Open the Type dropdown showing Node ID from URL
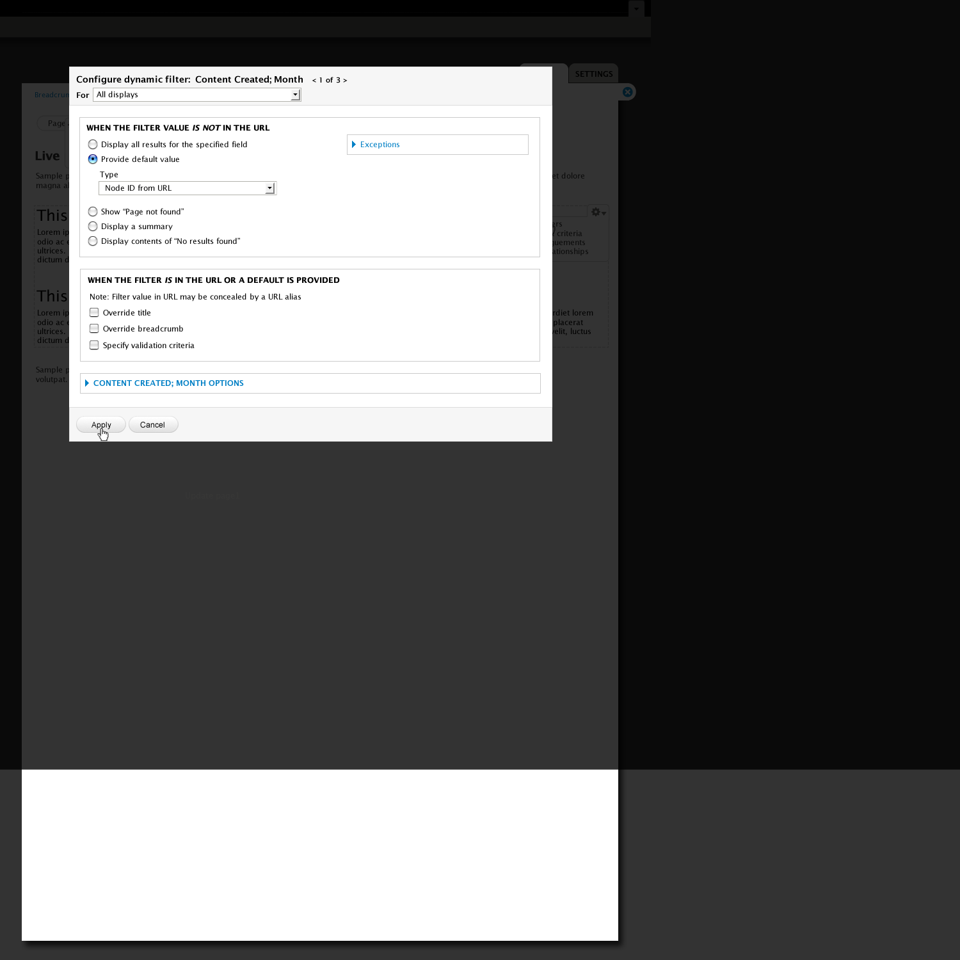Screen dimensions: 960x960 (187, 188)
